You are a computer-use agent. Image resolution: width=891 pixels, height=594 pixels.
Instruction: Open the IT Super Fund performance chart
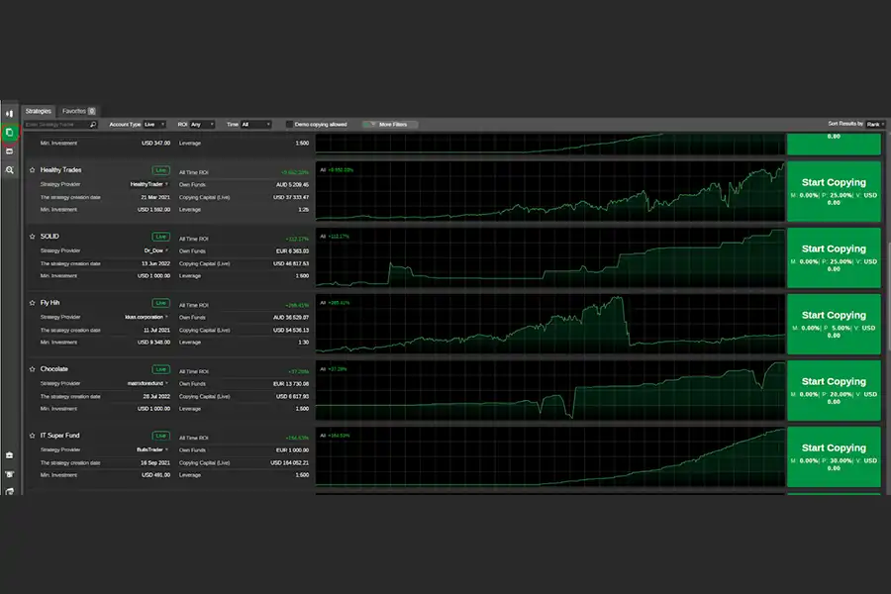point(550,457)
